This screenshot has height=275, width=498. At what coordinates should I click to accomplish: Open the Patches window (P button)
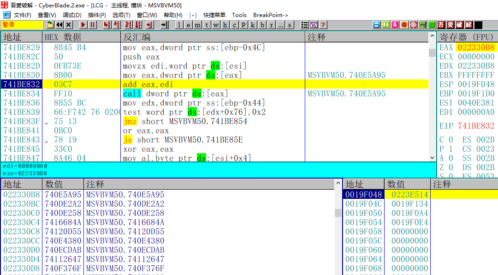pos(243,25)
